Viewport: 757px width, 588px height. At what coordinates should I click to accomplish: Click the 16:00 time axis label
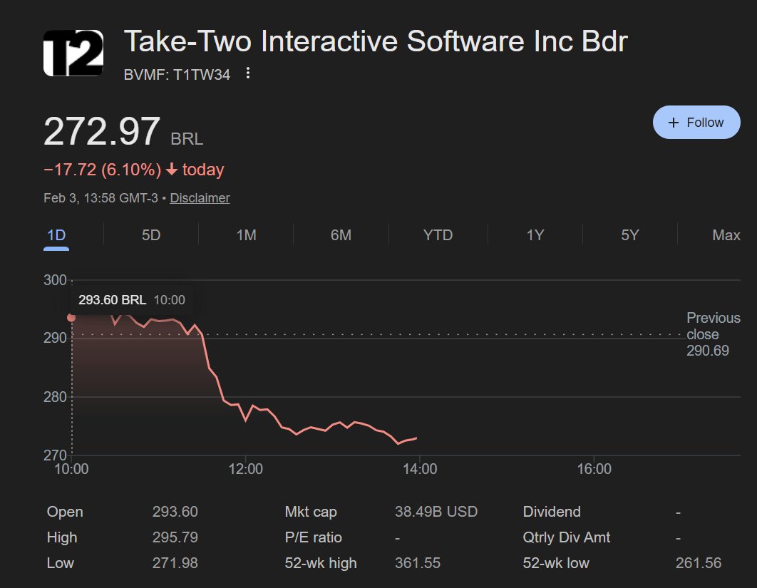pyautogui.click(x=594, y=469)
